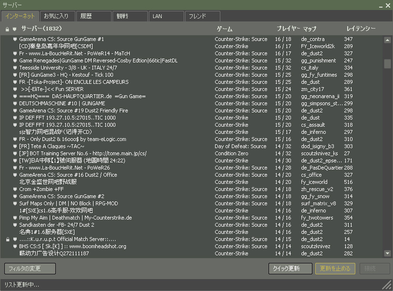Click the lock icon on K.u.r.u.p.t server row
Image resolution: width=393 pixels, height=291 pixels.
click(x=7, y=239)
